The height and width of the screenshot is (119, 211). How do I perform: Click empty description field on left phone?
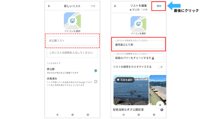pyautogui.click(x=72, y=53)
